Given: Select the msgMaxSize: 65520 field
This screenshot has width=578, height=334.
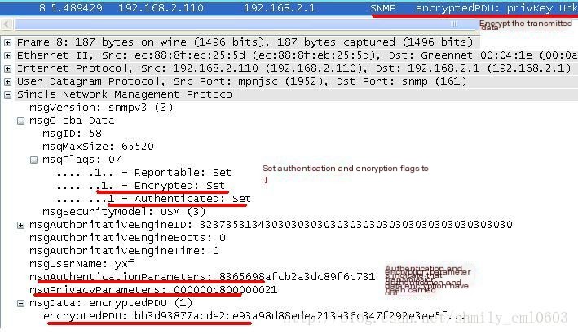Looking at the screenshot, I should 98,147.
